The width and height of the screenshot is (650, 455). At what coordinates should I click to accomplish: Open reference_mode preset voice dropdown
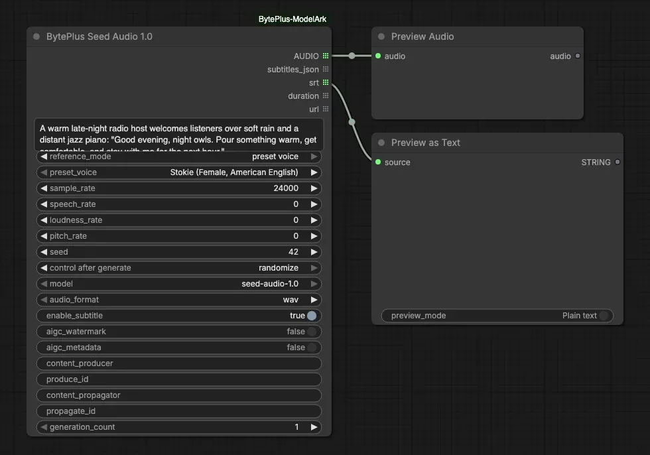click(179, 157)
